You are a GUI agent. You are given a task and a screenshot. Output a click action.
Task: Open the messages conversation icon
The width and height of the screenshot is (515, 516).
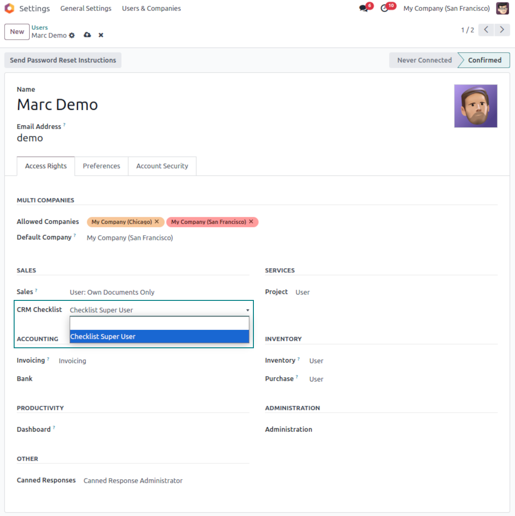tap(364, 8)
